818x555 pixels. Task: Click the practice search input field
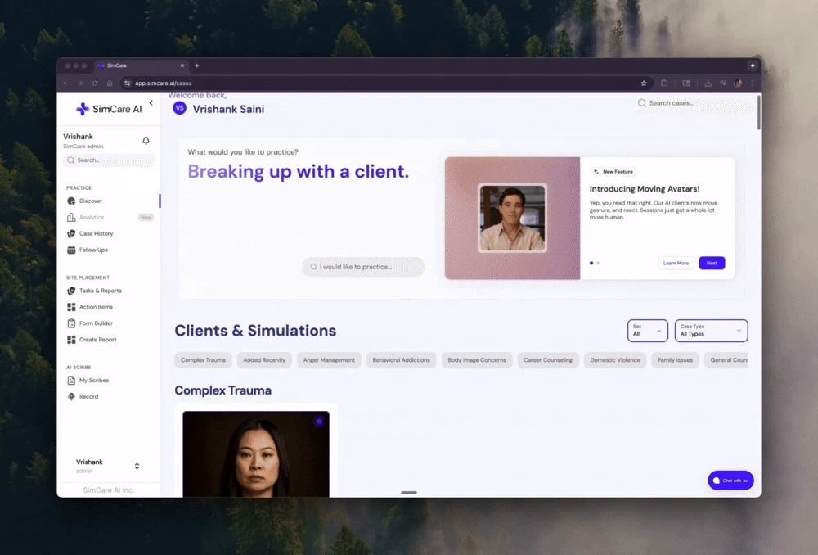363,267
